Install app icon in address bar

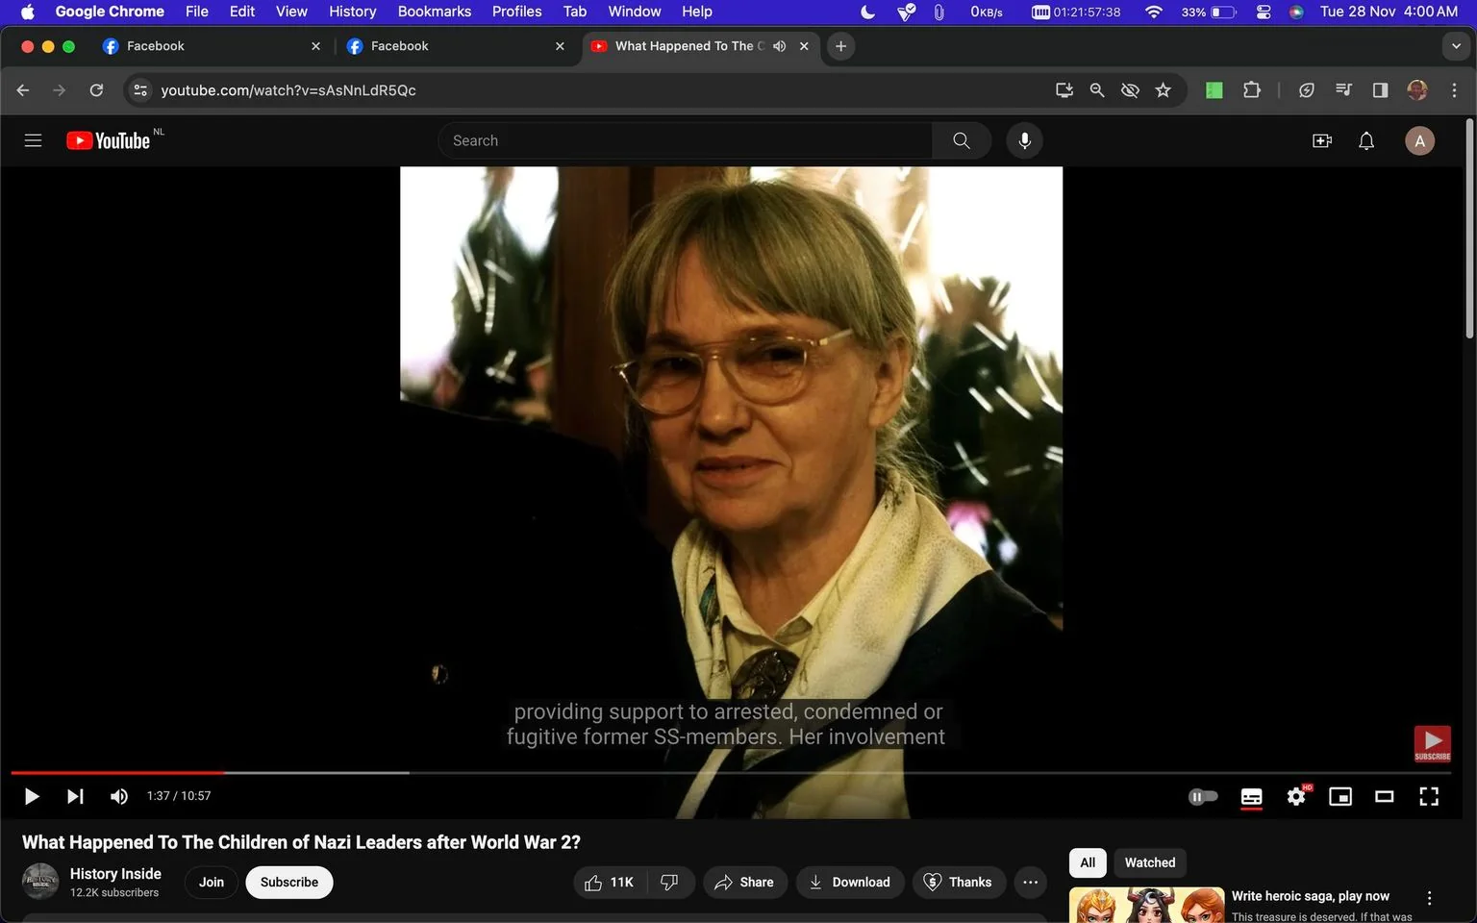[x=1064, y=90]
